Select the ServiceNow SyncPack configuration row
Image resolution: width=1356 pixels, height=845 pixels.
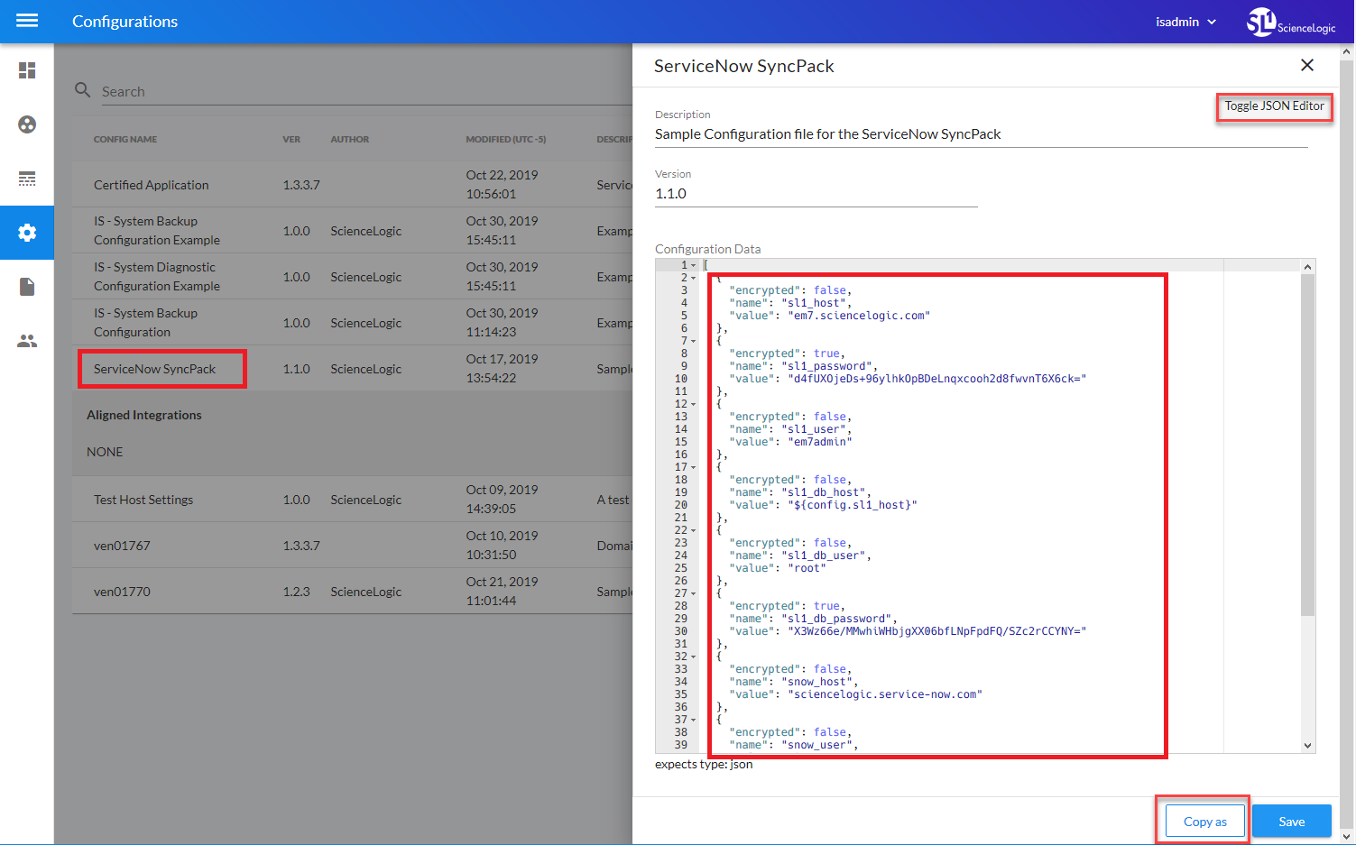(x=155, y=369)
